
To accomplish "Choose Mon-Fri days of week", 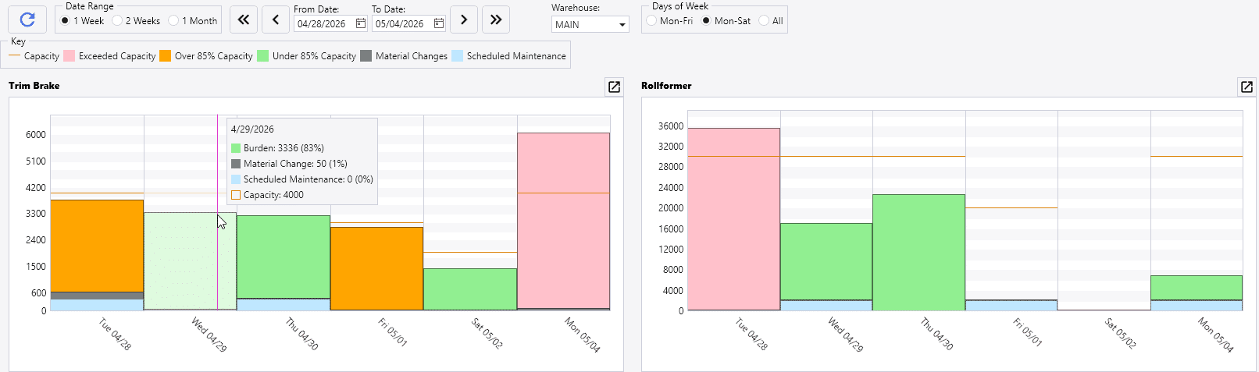I will 651,21.
